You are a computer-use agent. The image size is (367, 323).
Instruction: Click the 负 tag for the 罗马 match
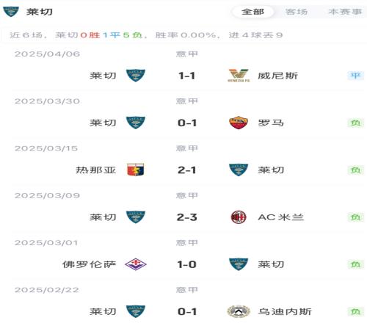(355, 123)
